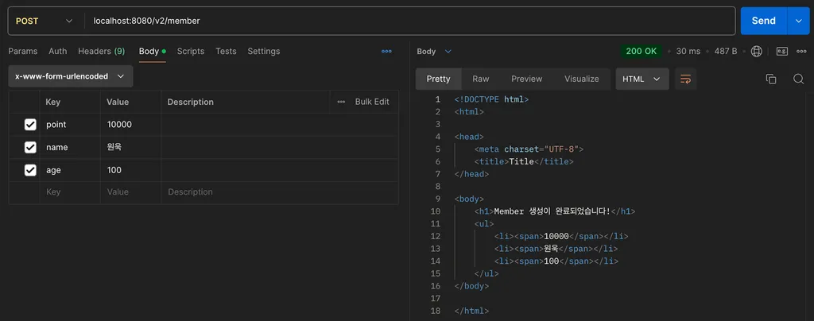Click the 487 B response size
The width and height of the screenshot is (814, 321).
tap(726, 52)
